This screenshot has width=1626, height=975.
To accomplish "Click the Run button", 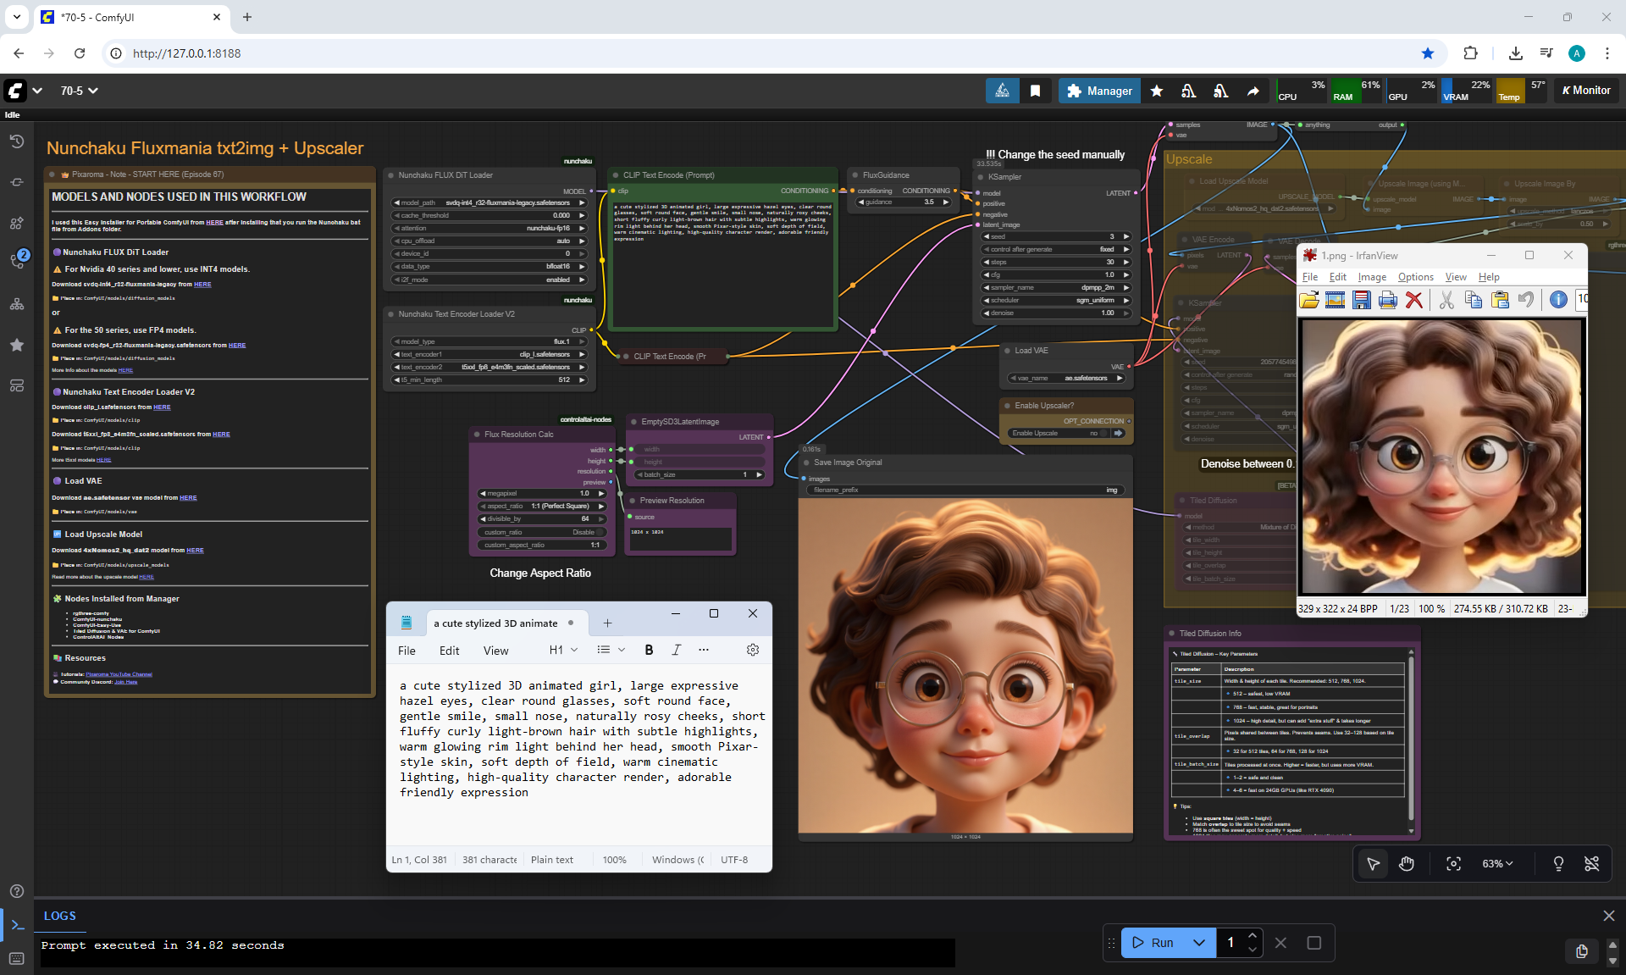I will pos(1153,943).
